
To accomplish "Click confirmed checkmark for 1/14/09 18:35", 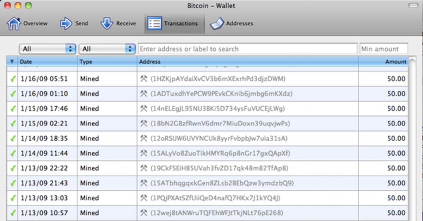I will coord(13,138).
